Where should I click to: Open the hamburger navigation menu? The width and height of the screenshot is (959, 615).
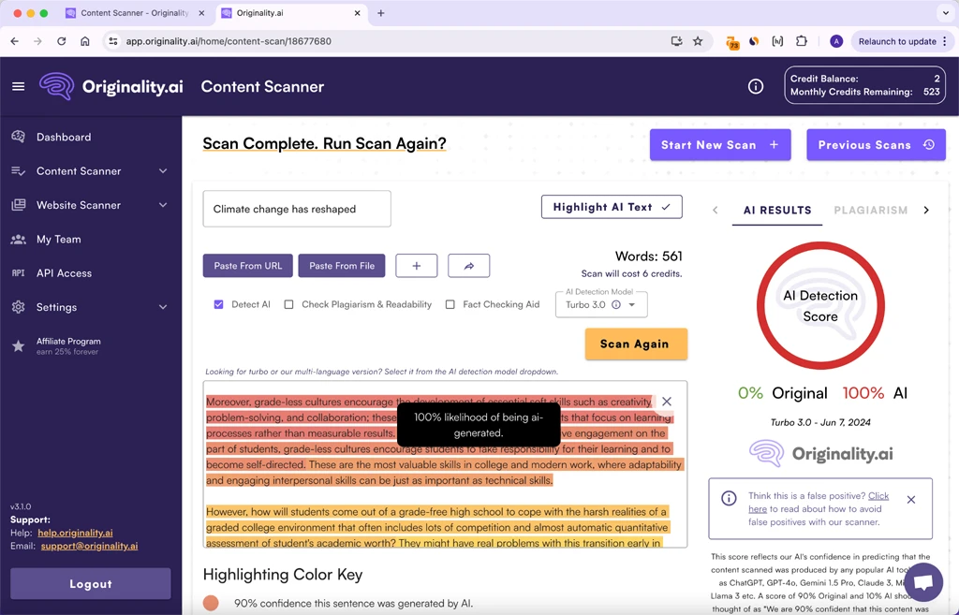19,87
